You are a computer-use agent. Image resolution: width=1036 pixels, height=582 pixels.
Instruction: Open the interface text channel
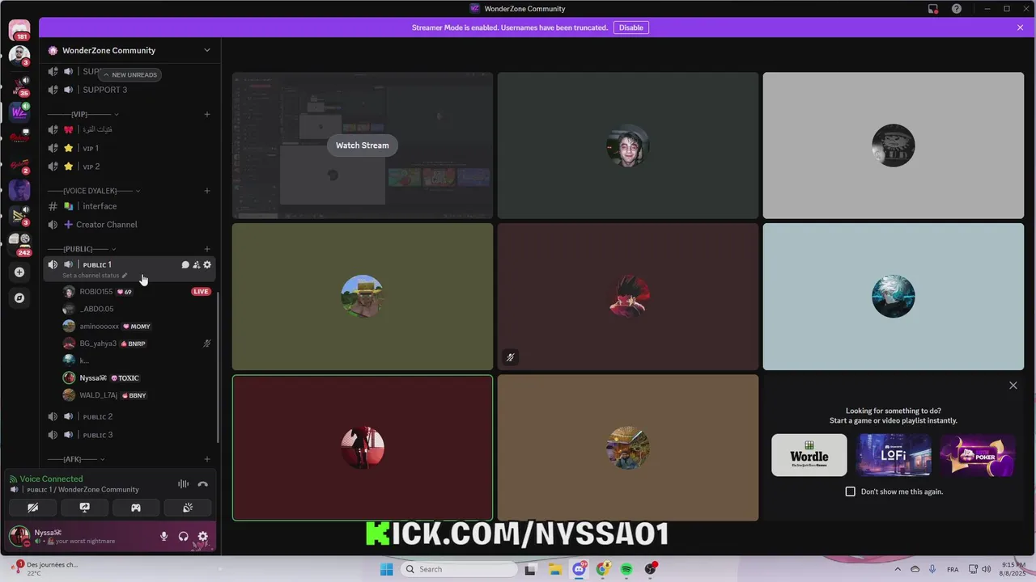pos(129,206)
